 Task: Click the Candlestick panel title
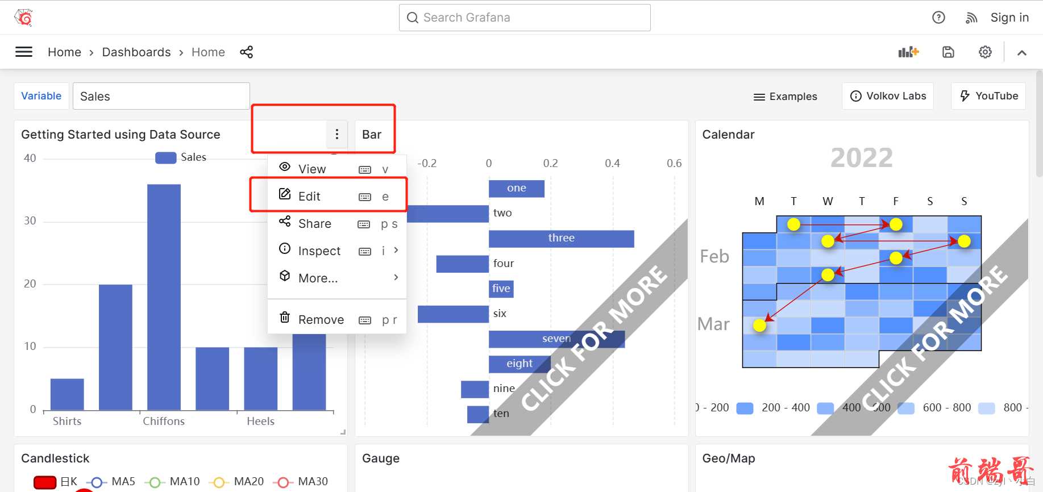click(x=55, y=458)
